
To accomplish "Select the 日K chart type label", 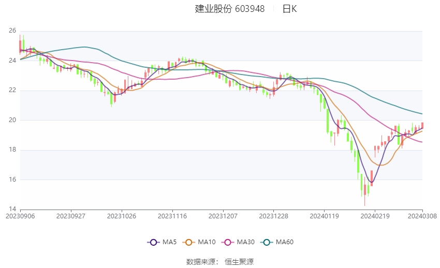I will click(289, 9).
